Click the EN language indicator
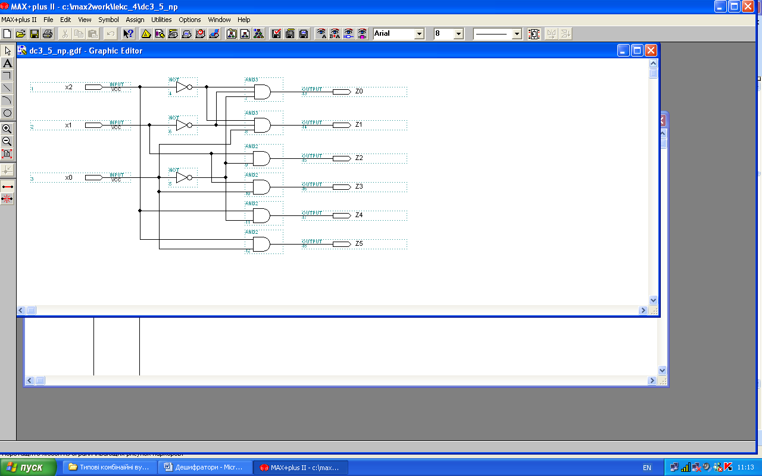Screen dimensions: 762x476 coord(647,468)
